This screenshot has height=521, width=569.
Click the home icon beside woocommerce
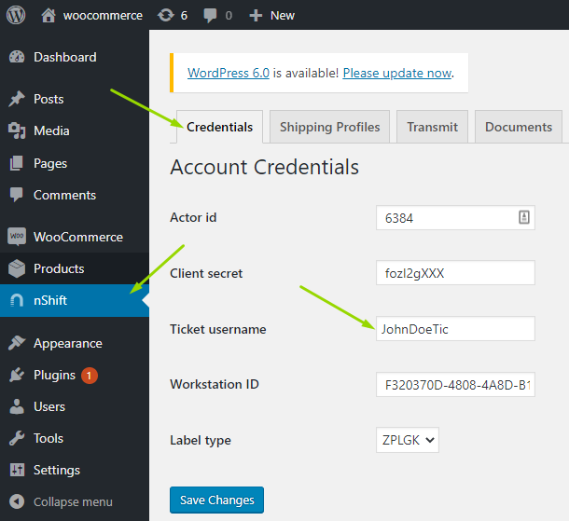(49, 15)
